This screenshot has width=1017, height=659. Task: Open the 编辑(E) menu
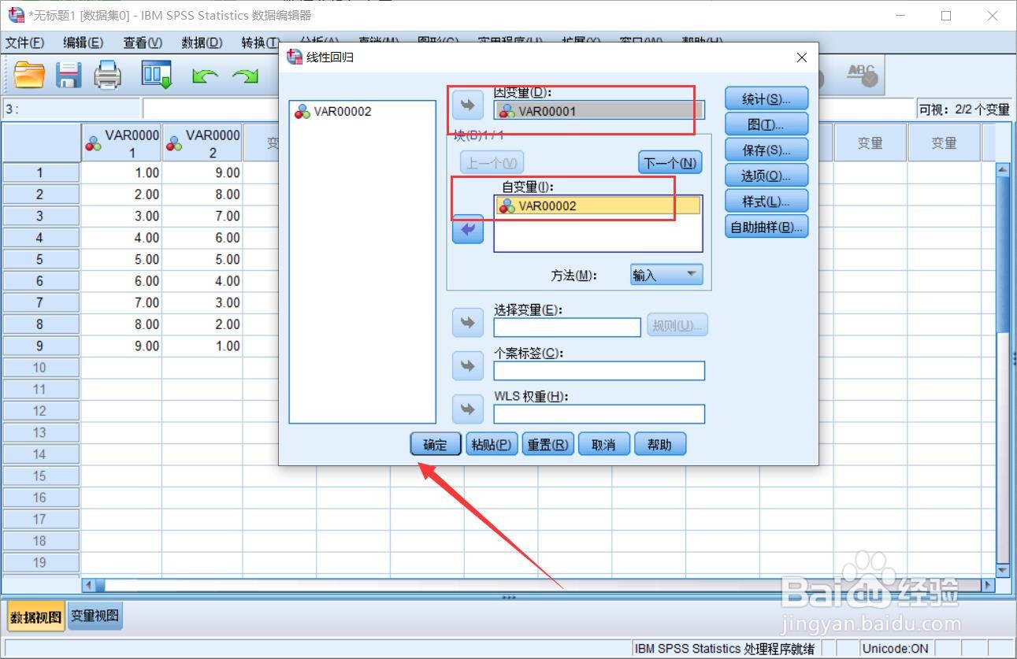[83, 43]
